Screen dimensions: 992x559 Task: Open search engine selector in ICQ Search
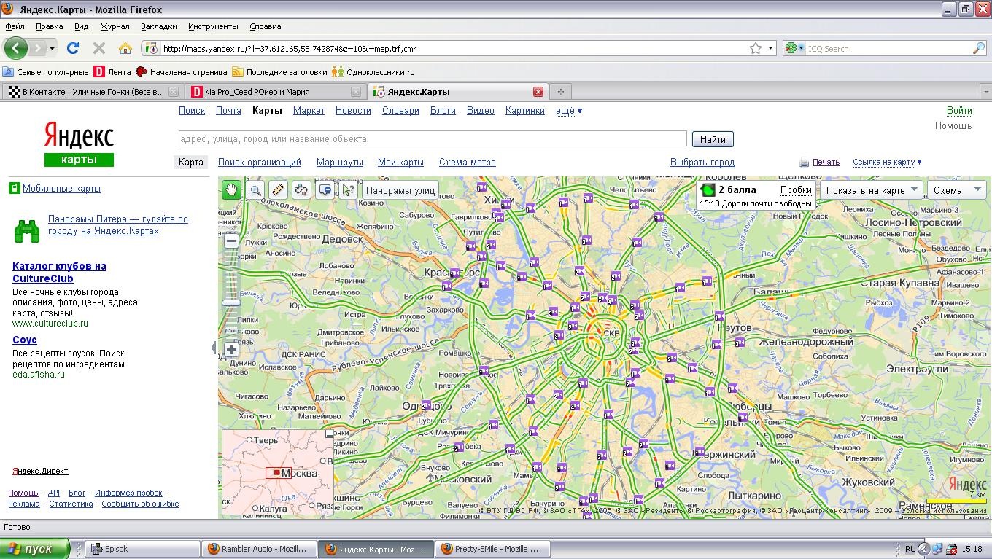tap(794, 48)
